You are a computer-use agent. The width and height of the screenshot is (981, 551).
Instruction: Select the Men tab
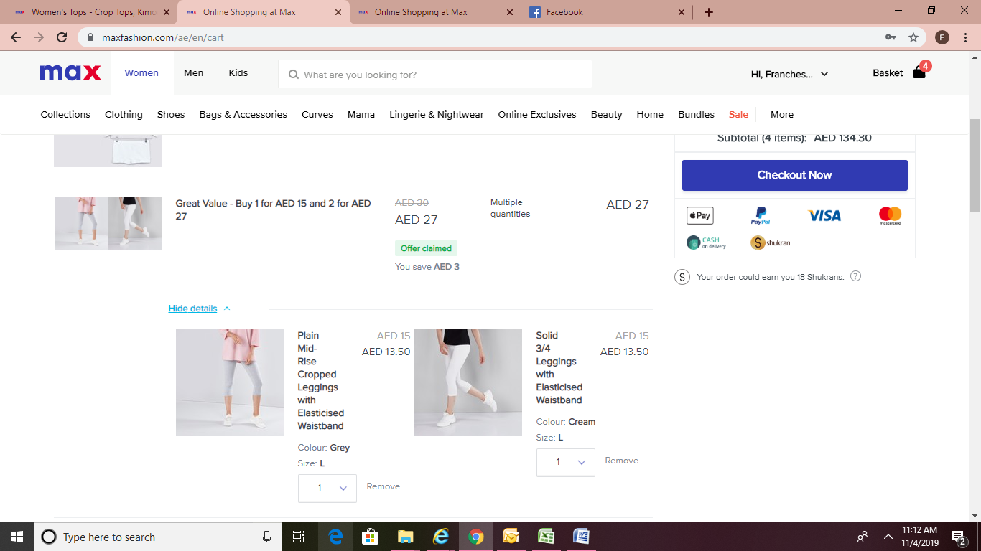click(x=193, y=72)
